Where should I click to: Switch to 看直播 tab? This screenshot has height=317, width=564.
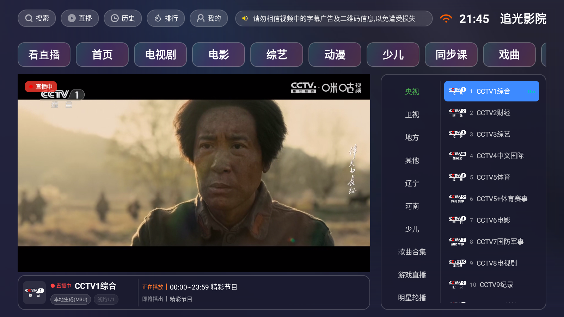(x=44, y=55)
